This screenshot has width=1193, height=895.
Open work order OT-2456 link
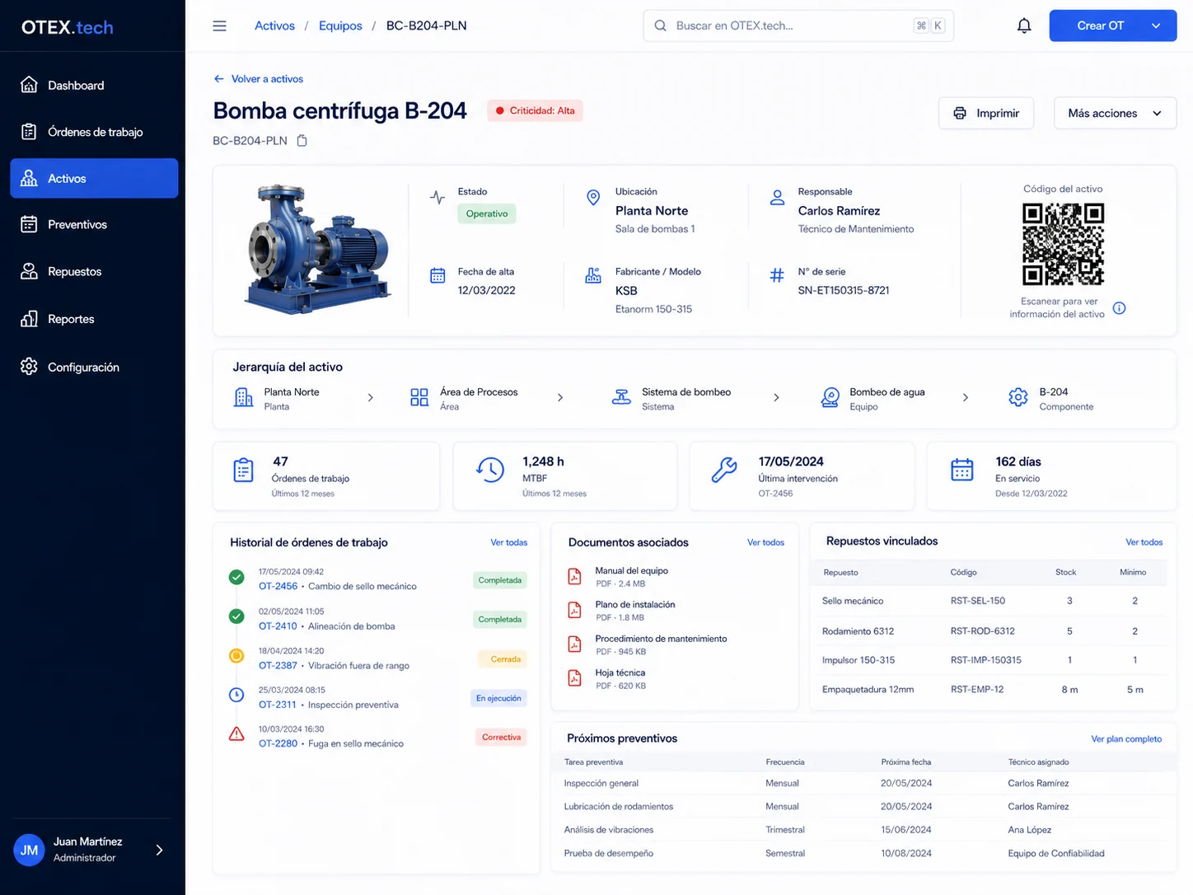click(x=278, y=586)
